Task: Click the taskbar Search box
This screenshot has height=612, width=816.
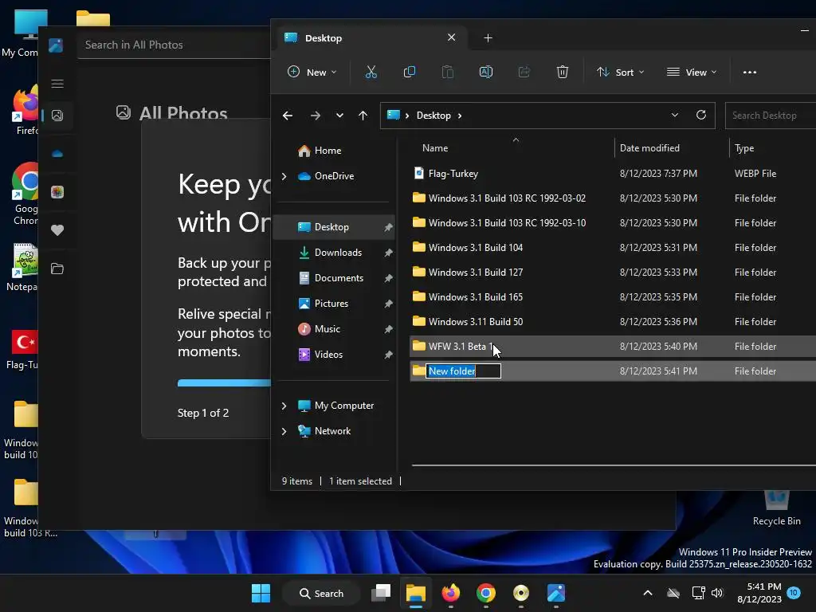Action: point(321,593)
